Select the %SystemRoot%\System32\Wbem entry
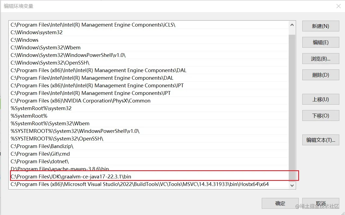The height and width of the screenshot is (215, 345). coord(149,123)
